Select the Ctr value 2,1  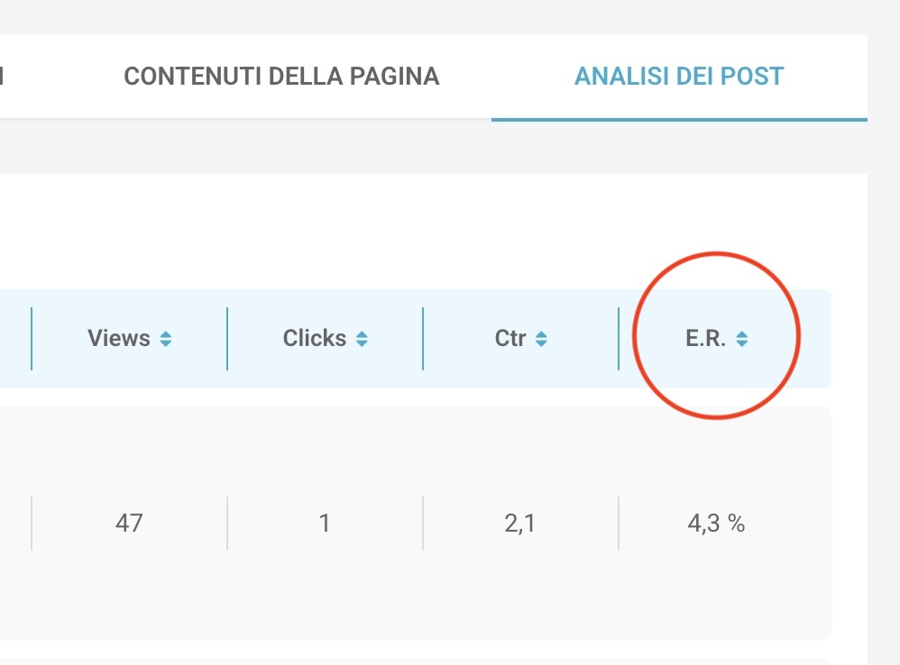tap(520, 523)
